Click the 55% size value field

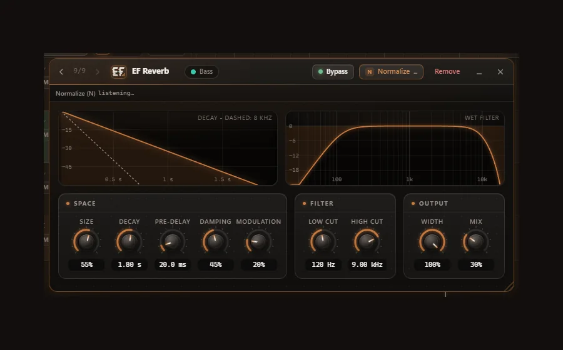click(86, 264)
